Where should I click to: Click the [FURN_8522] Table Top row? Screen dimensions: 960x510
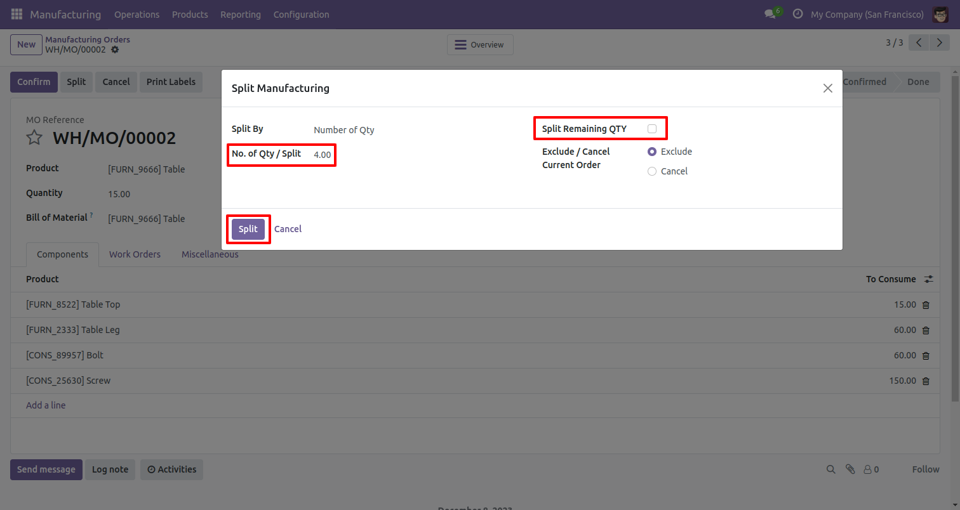tap(475, 305)
